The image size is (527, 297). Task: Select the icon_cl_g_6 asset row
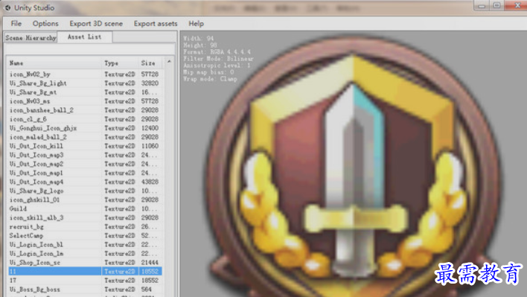pyautogui.click(x=85, y=119)
